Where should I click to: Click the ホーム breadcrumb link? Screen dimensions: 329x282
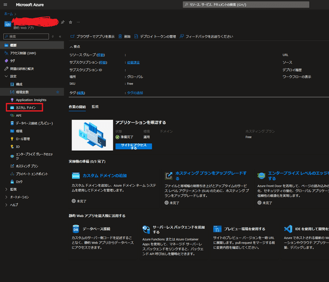[x=8, y=14]
